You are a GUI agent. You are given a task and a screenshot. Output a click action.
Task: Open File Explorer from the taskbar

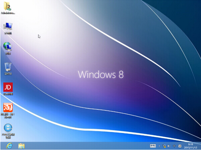[x=21, y=146]
